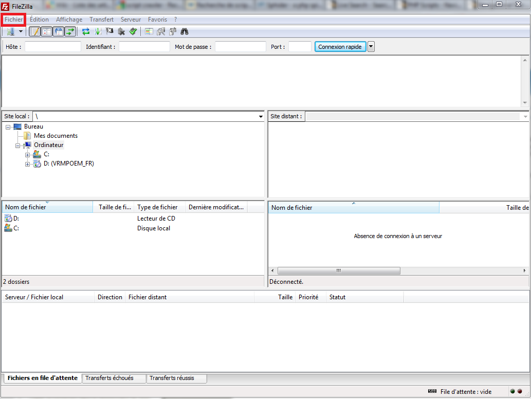The image size is (531, 399).
Task: Click the Port input field
Action: tap(300, 47)
